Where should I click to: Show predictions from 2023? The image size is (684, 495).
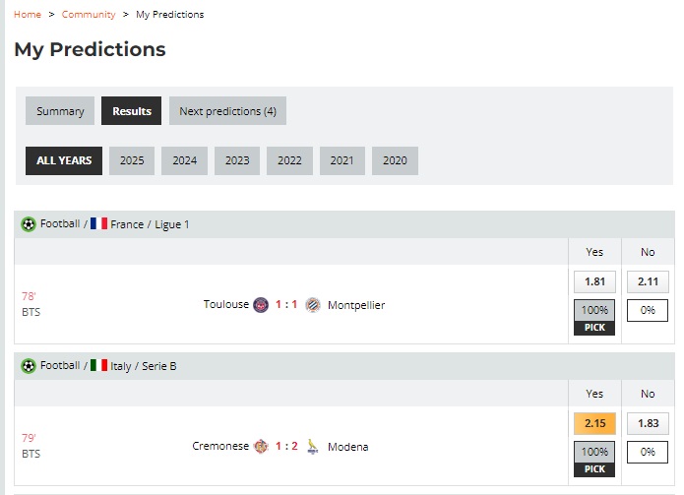[237, 160]
